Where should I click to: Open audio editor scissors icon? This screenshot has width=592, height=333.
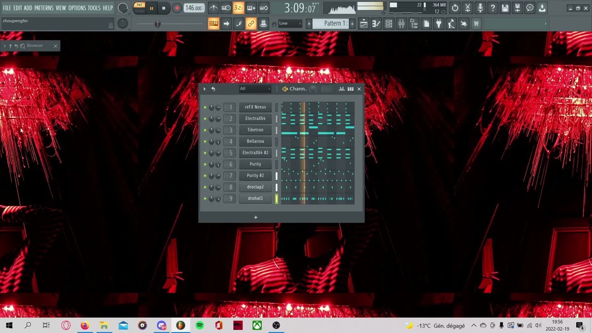click(468, 8)
